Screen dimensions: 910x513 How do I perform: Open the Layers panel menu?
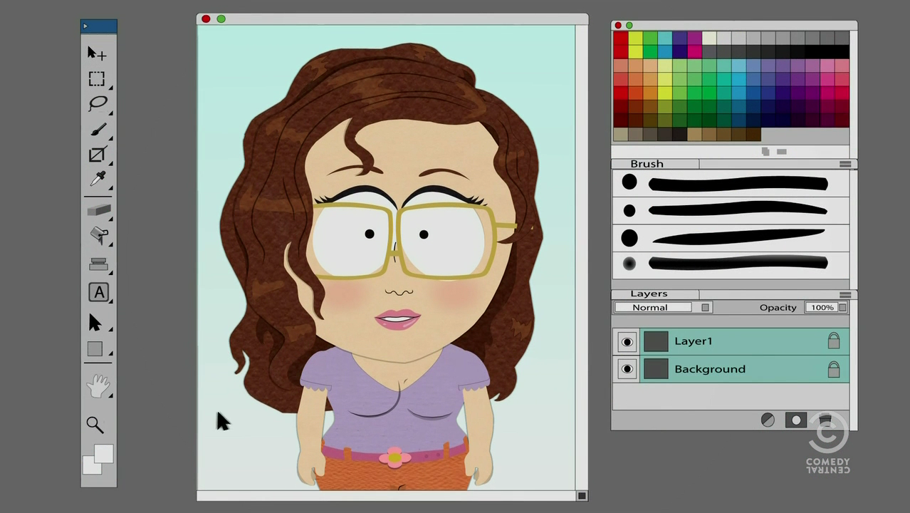click(x=845, y=294)
